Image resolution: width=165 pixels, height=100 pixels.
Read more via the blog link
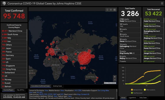pyautogui.click(x=79, y=94)
